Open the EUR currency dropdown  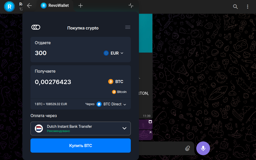coord(114,53)
